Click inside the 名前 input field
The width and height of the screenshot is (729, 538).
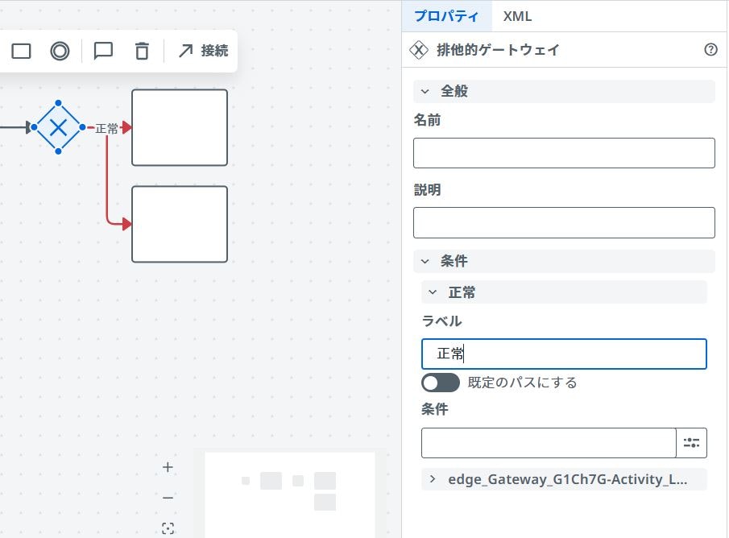pos(563,153)
